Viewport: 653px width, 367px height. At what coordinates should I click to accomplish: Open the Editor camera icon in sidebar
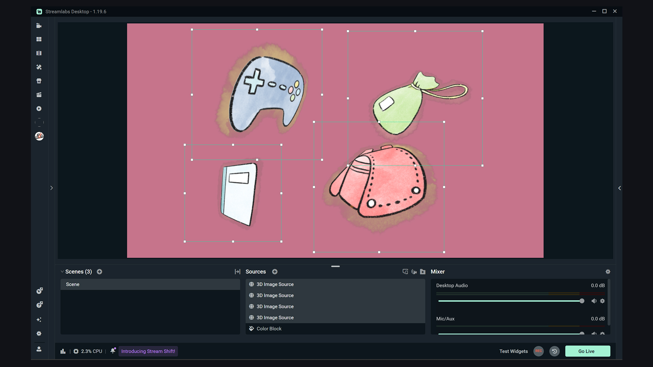click(x=39, y=25)
